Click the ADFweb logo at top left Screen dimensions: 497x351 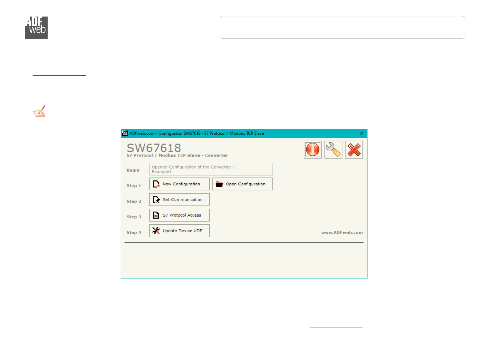[36, 28]
